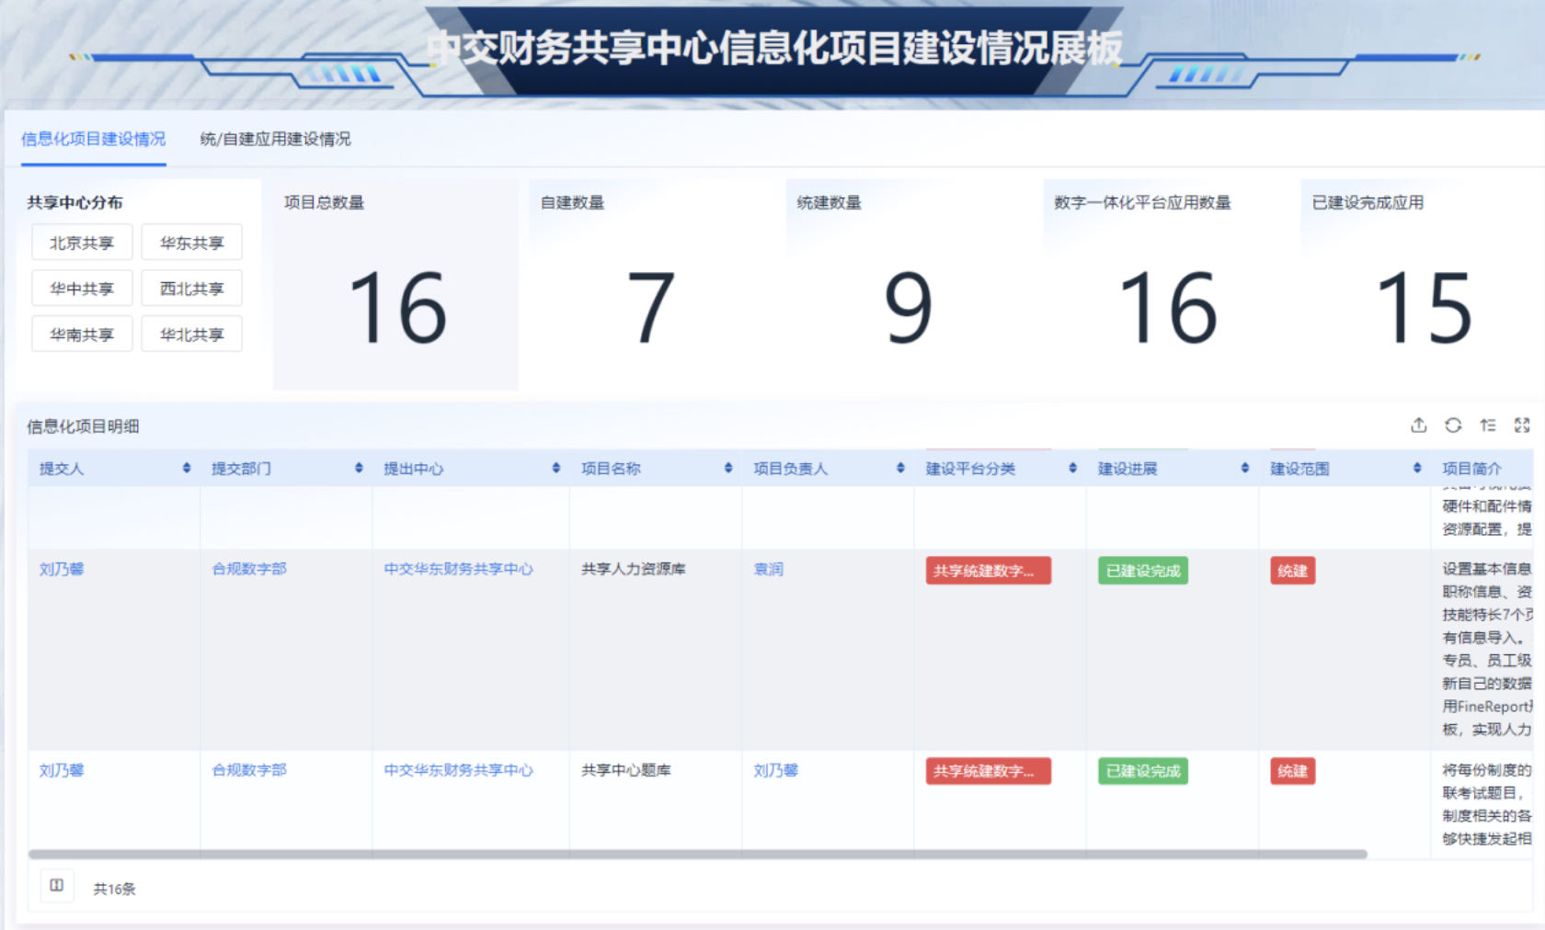
Task: Refresh the 信息化项目明细 table
Action: pos(1453,425)
